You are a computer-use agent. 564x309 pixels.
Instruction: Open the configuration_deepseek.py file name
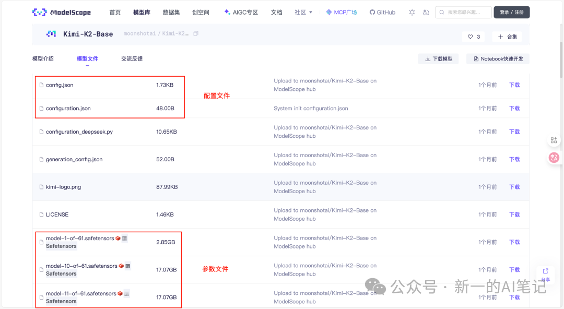(79, 132)
